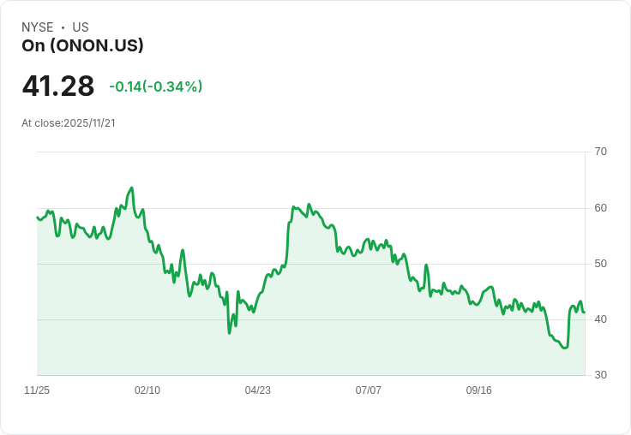Viewport: 631px width, 435px height.
Task: Click the 50 y-axis price label
Action: (x=600, y=264)
